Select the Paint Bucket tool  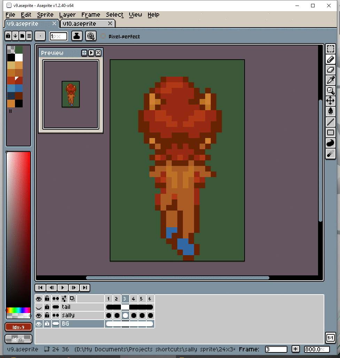pos(330,112)
